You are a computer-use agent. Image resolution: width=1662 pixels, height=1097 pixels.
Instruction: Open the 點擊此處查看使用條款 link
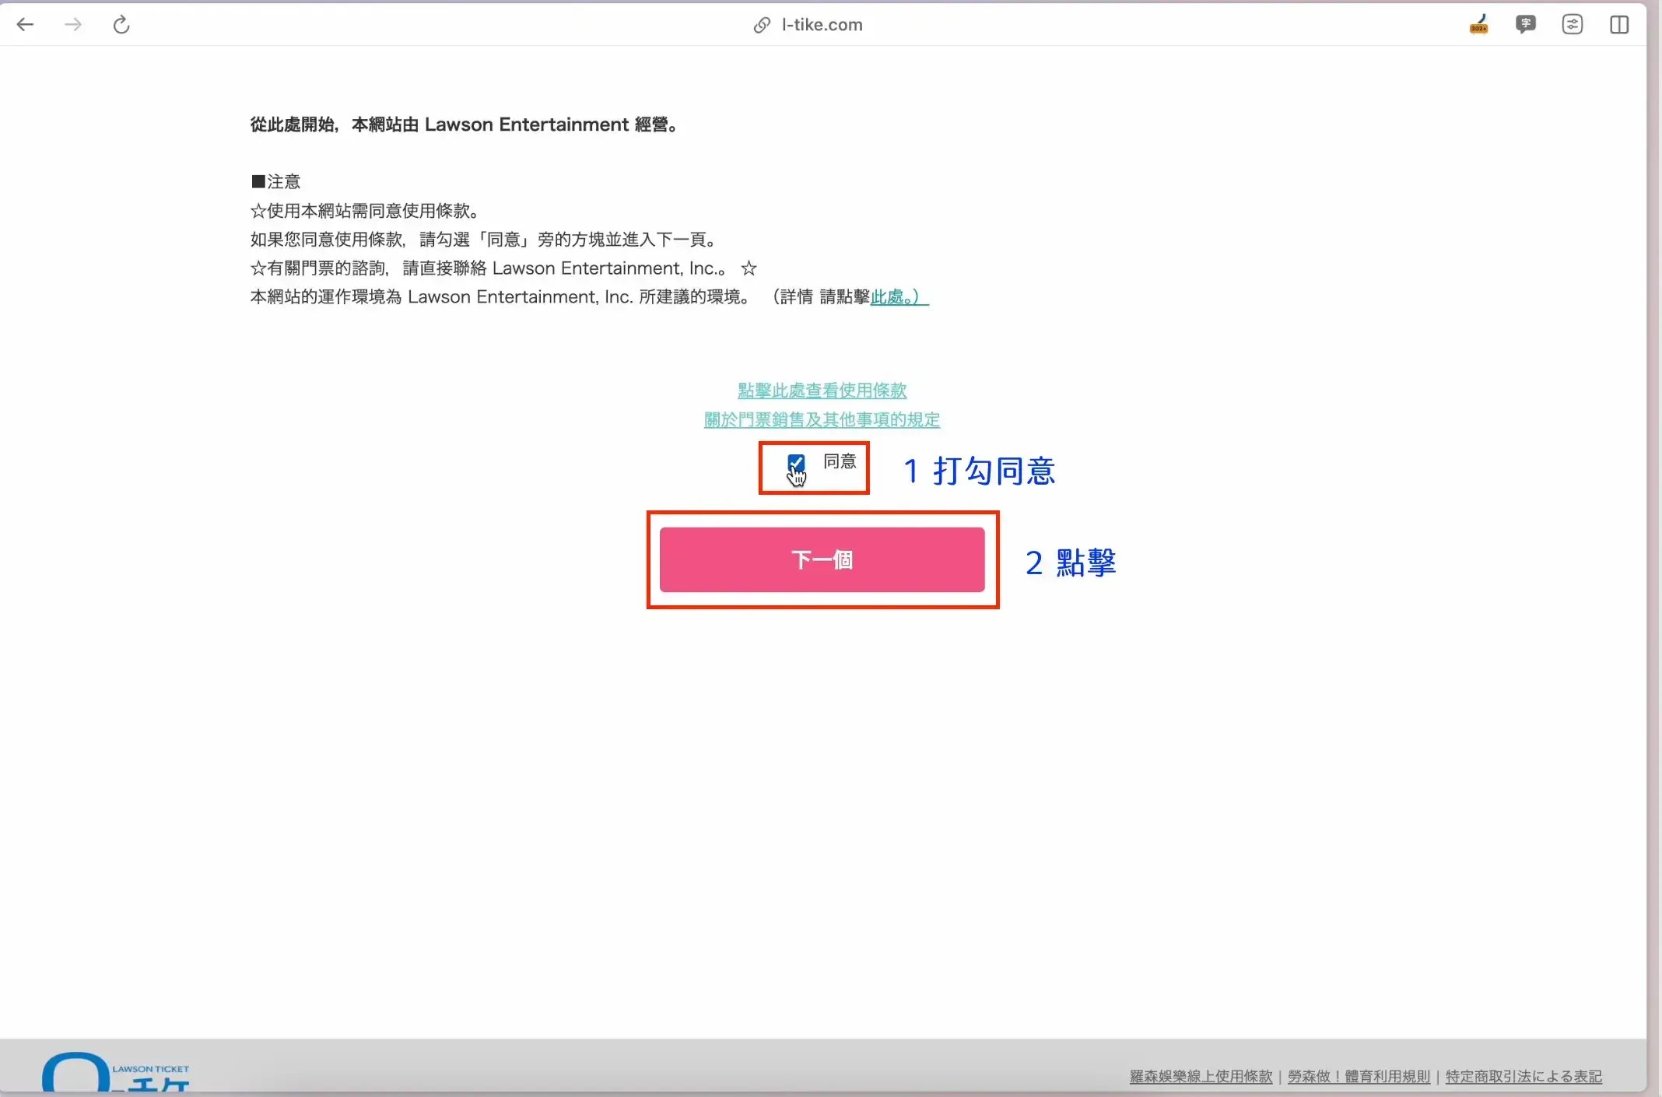click(x=822, y=390)
